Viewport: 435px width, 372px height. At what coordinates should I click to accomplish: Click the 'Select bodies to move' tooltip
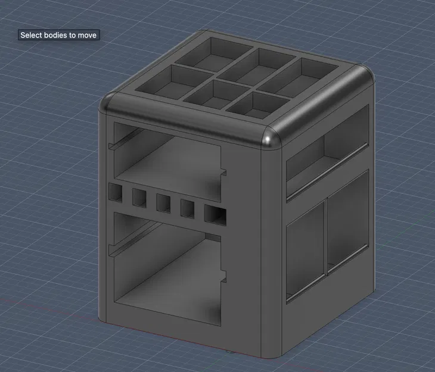pos(58,35)
